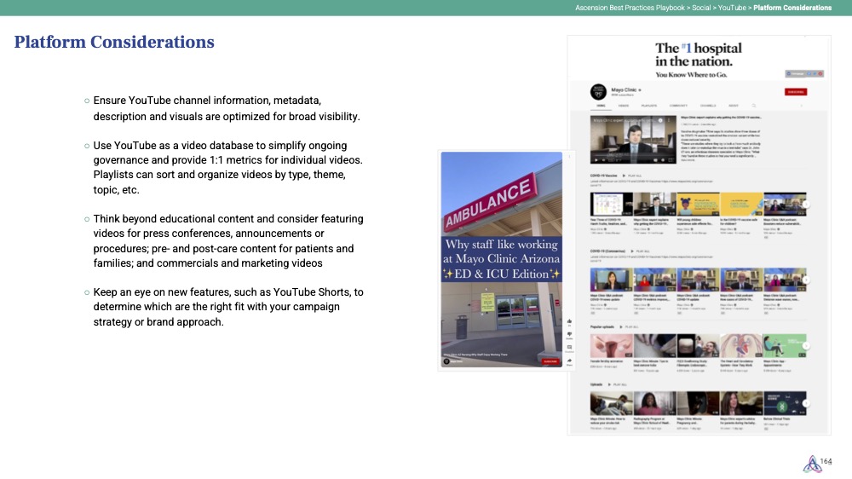Click the Share arrow icon on the Short
The image size is (852, 479).
point(568,361)
